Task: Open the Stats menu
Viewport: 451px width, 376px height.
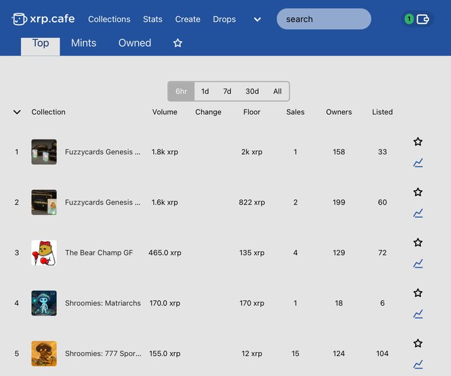Action: click(153, 19)
